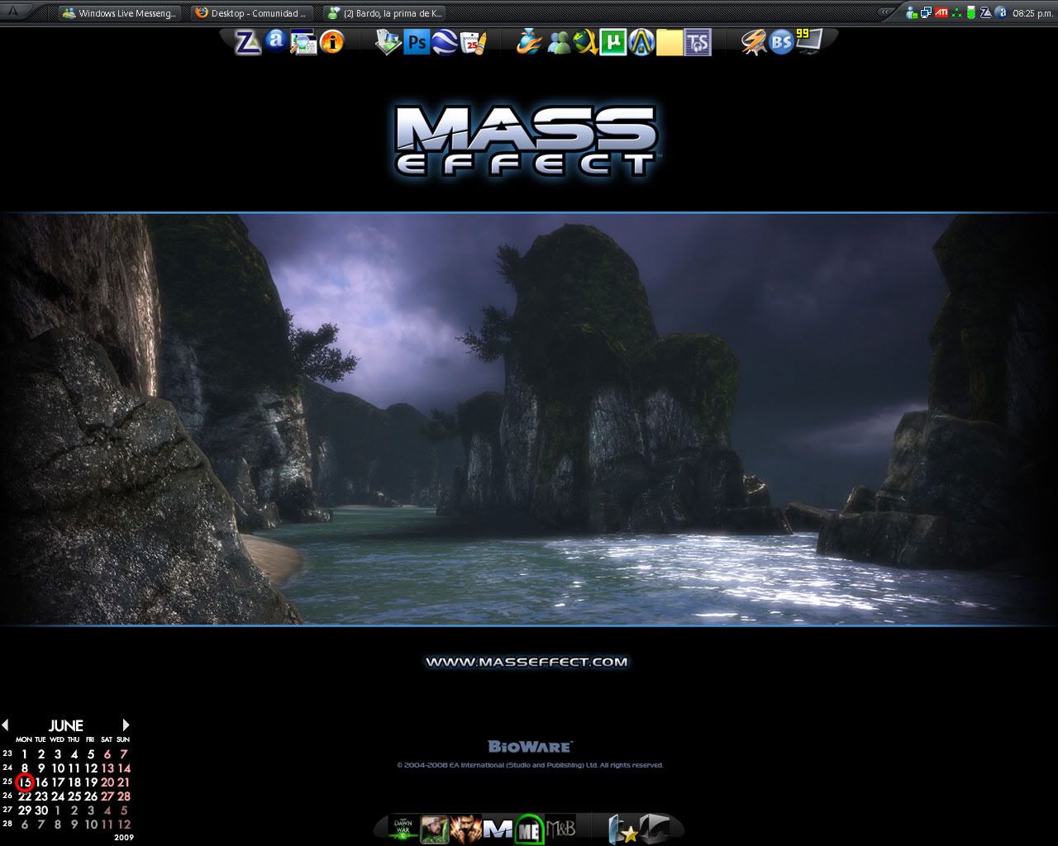Image resolution: width=1058 pixels, height=846 pixels.
Task: Switch to Firefox 'Desktop - Comunidad' taskbar window
Action: [x=251, y=13]
